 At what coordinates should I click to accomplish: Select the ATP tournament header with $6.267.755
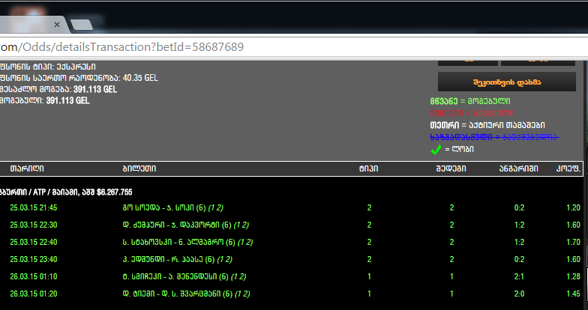pos(66,192)
